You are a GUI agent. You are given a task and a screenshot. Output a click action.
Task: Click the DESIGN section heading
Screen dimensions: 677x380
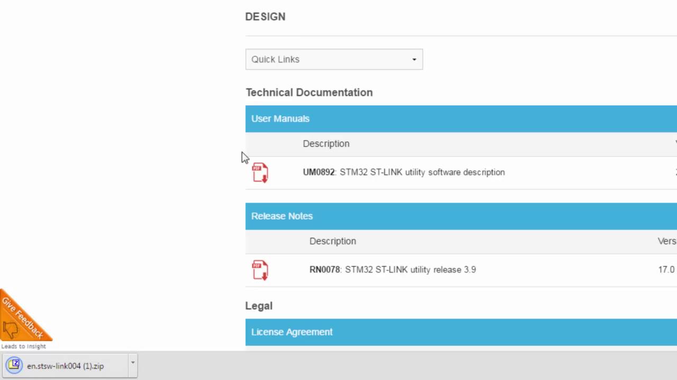click(x=265, y=16)
